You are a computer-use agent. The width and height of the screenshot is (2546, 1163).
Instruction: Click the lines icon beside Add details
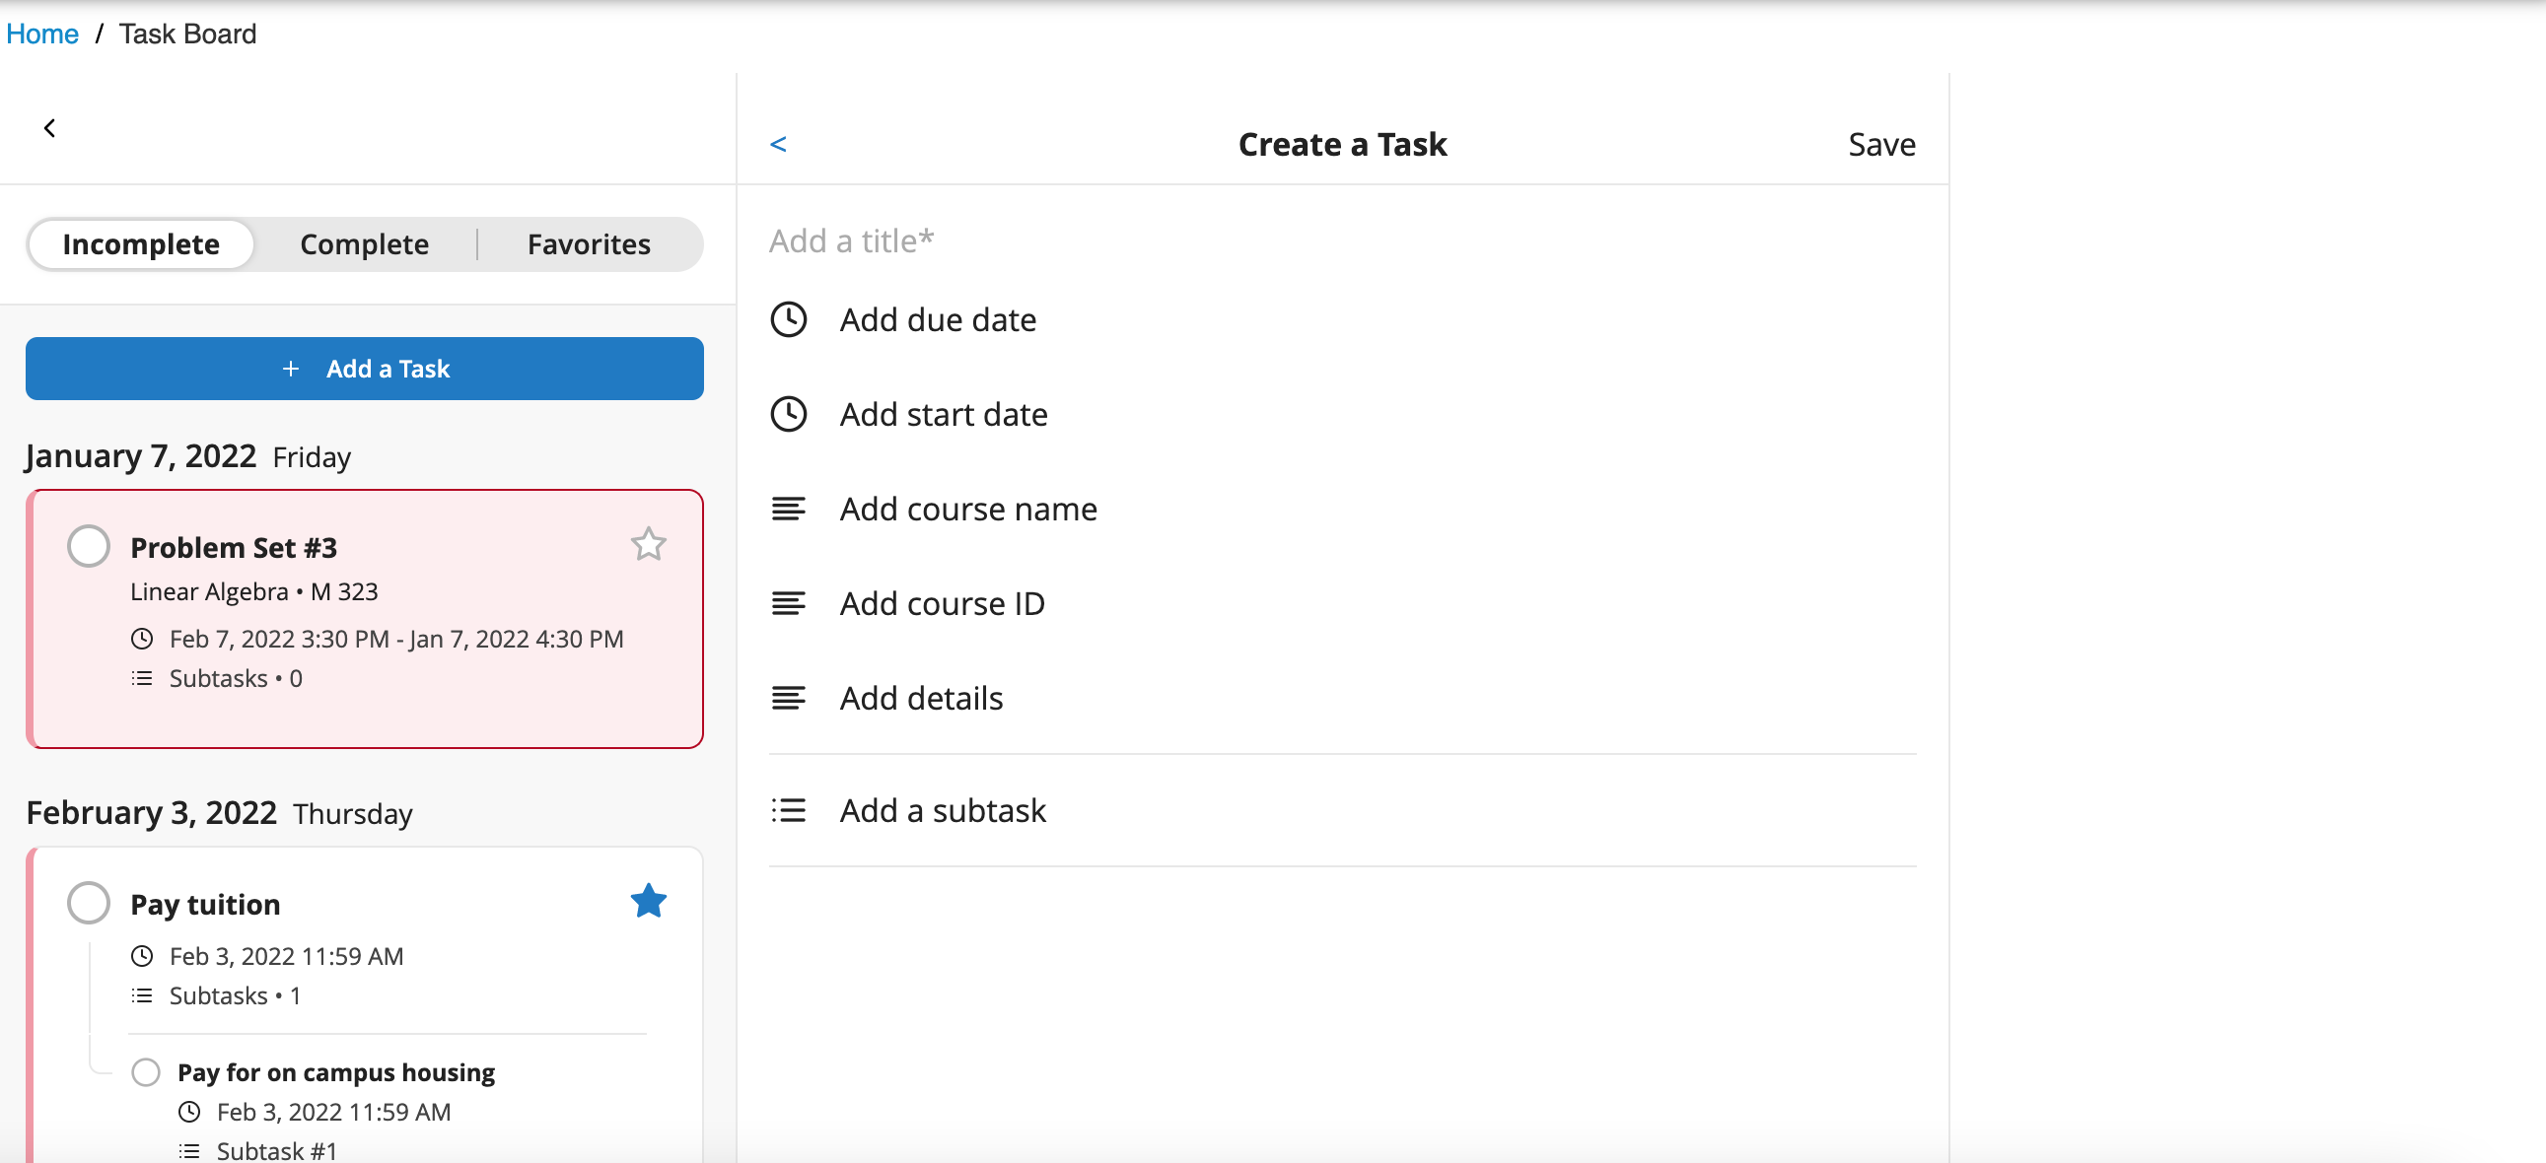pyautogui.click(x=789, y=698)
